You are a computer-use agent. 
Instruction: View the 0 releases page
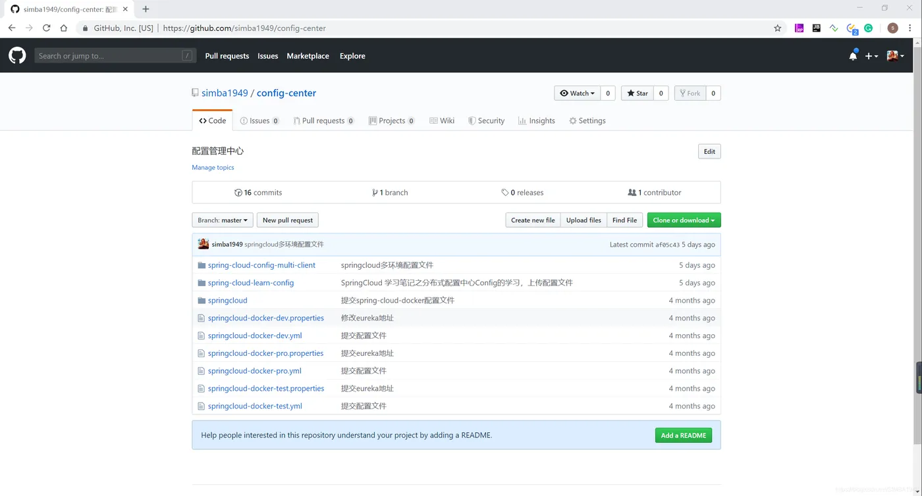pyautogui.click(x=522, y=193)
